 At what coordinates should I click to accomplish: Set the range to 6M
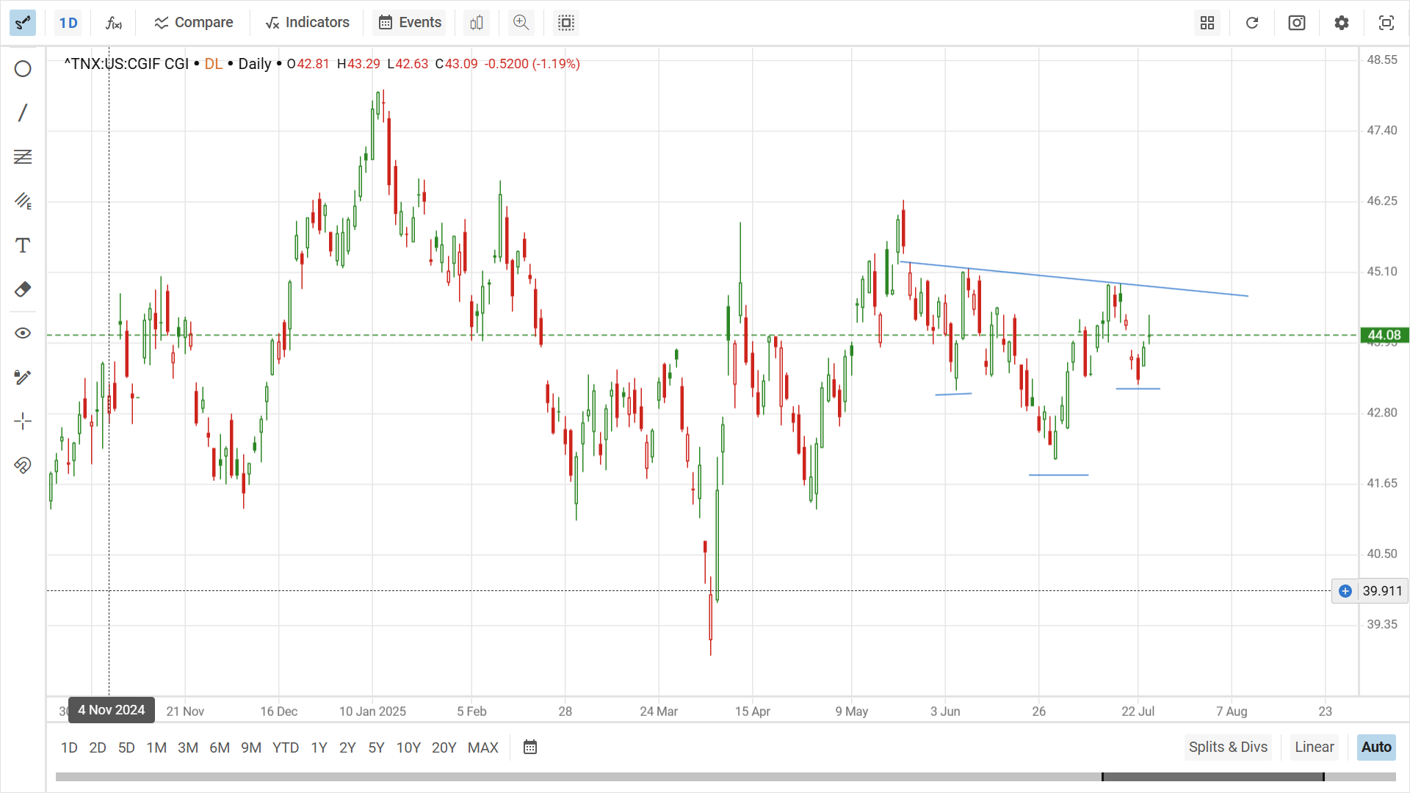[220, 747]
